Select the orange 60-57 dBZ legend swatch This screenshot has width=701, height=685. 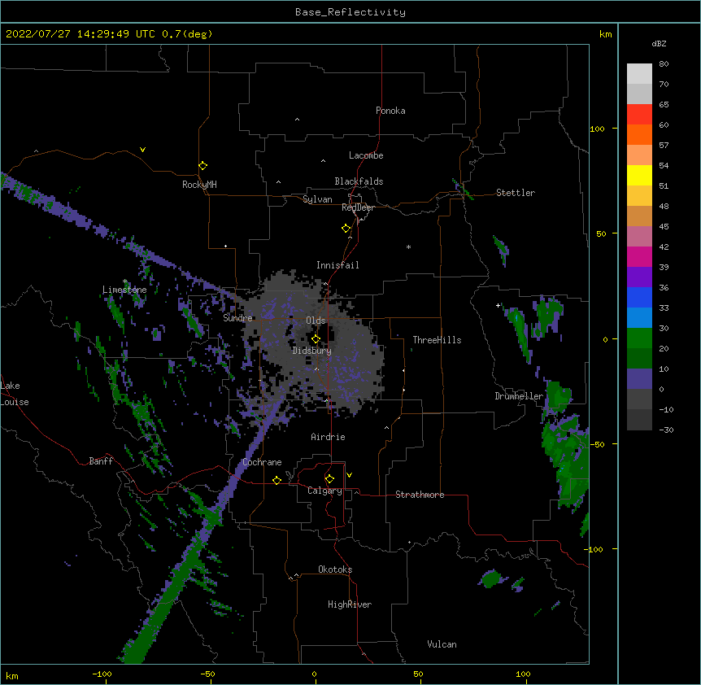coord(639,134)
